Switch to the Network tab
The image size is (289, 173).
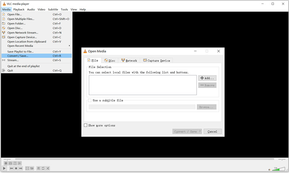tap(129, 61)
